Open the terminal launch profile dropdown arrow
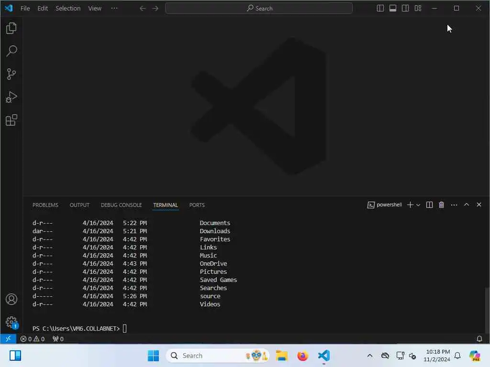 click(x=418, y=205)
